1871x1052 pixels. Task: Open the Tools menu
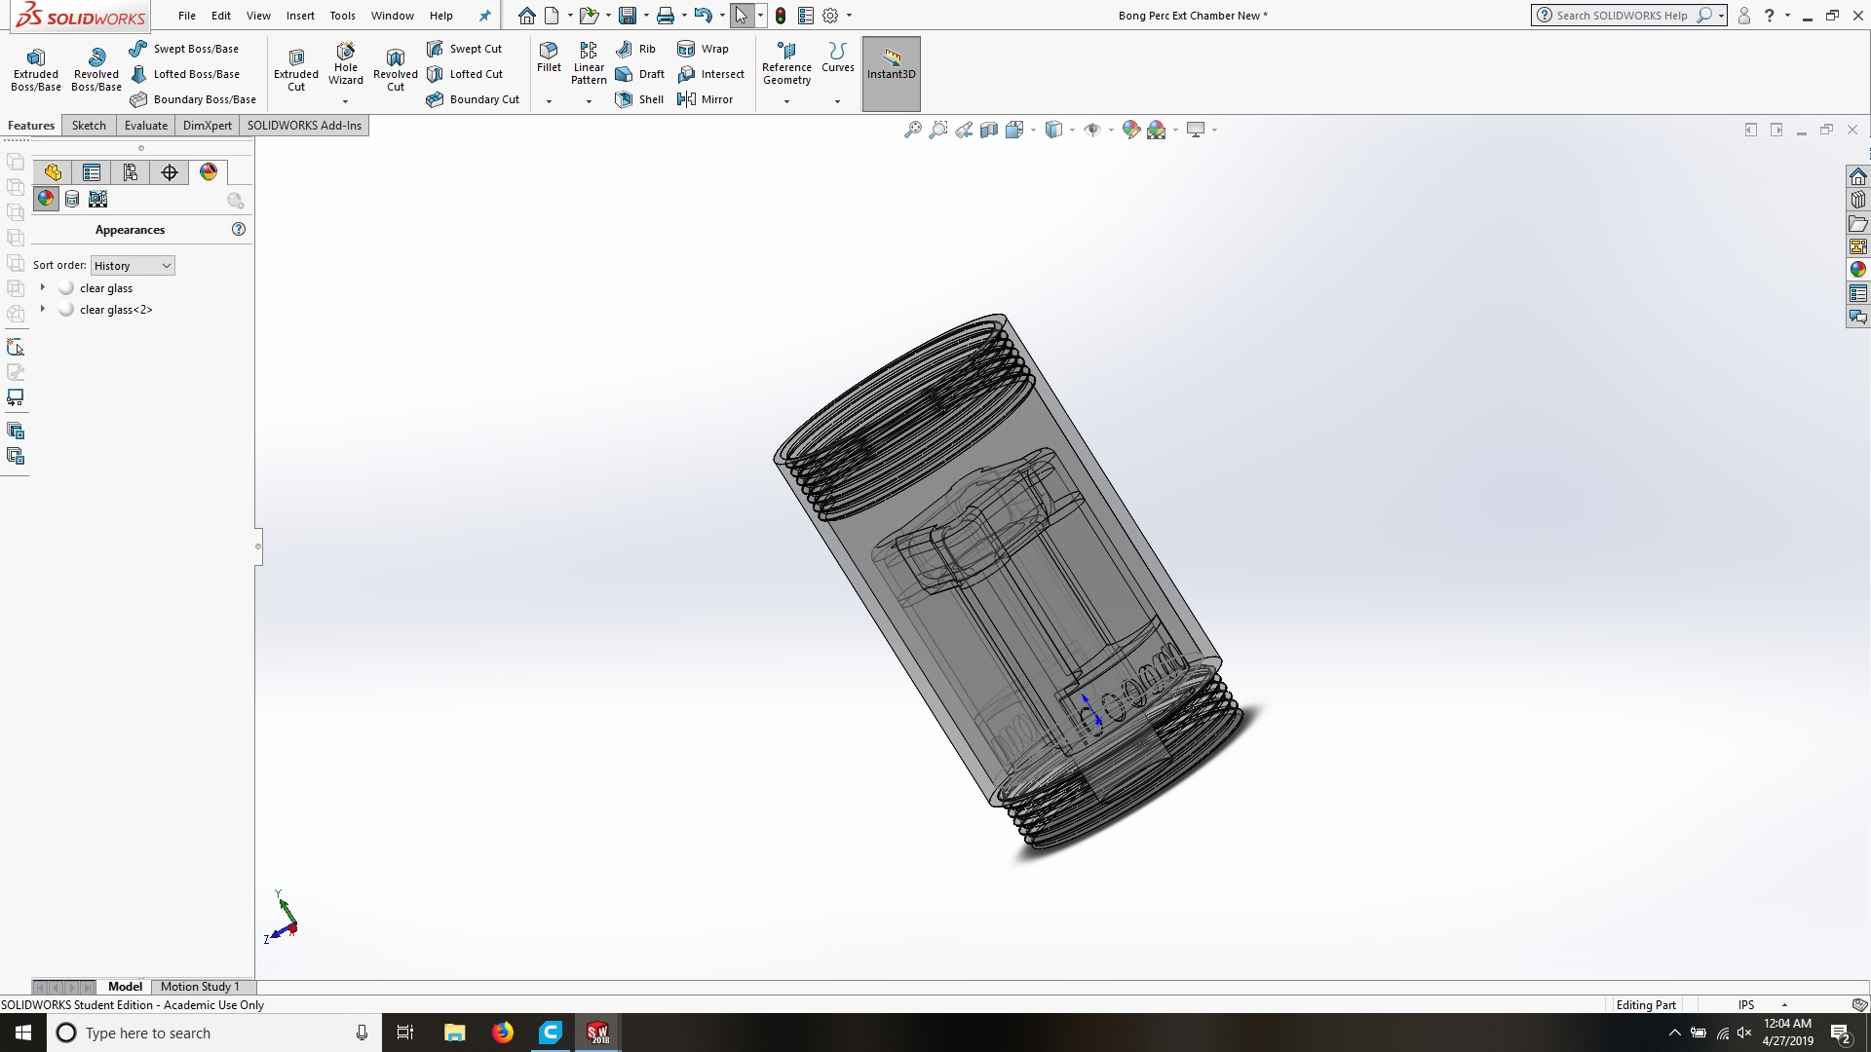[342, 16]
